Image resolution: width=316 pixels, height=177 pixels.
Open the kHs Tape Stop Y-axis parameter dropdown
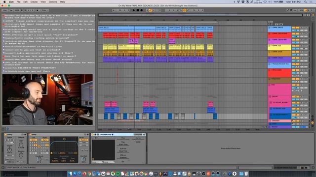(110, 162)
